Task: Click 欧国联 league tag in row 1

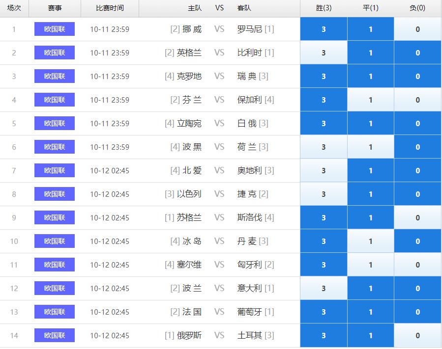Action: (55, 29)
